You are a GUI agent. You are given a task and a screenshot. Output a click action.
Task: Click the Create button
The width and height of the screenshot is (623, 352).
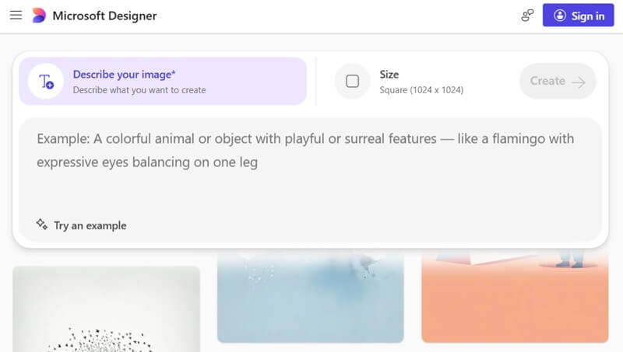(558, 82)
